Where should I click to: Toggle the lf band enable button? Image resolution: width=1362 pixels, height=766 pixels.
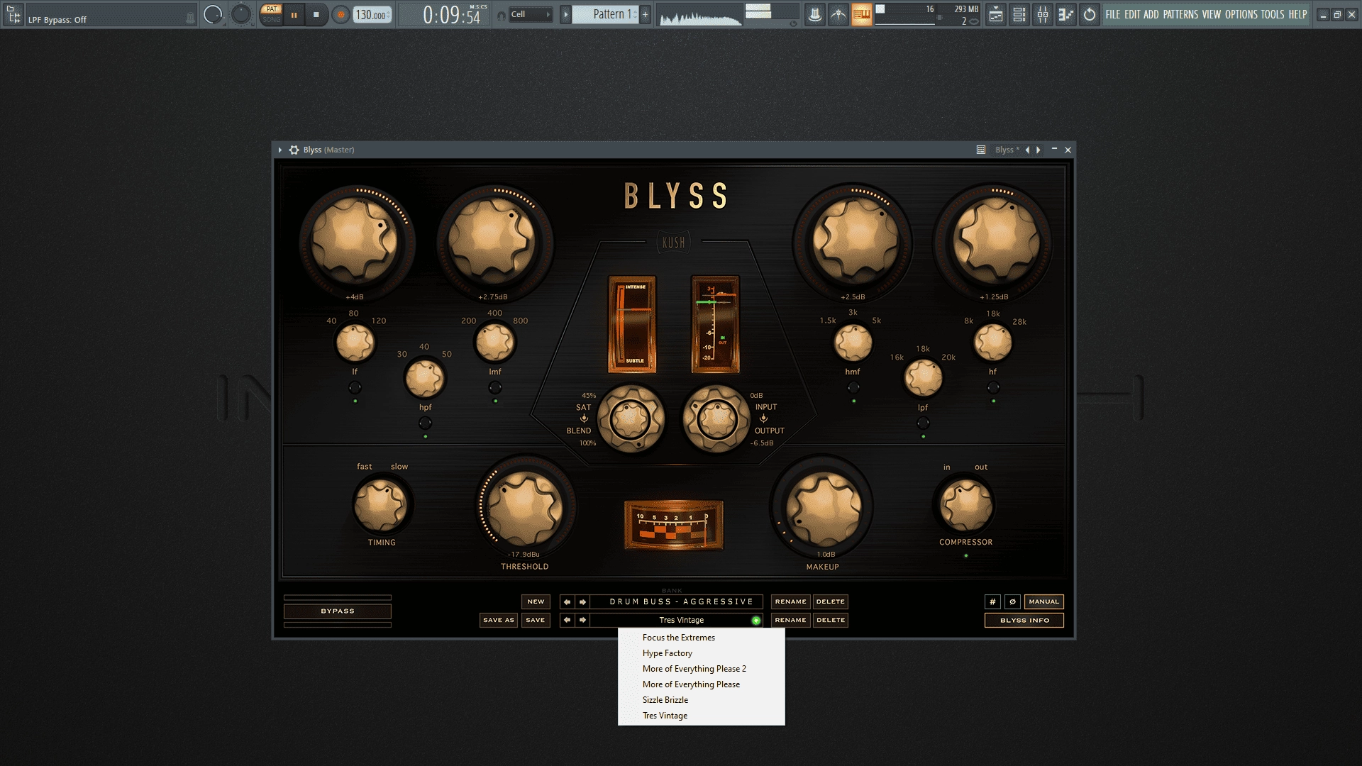pyautogui.click(x=355, y=387)
